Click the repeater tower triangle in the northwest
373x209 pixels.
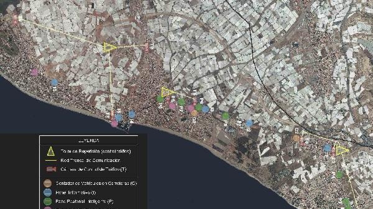(x=109, y=47)
